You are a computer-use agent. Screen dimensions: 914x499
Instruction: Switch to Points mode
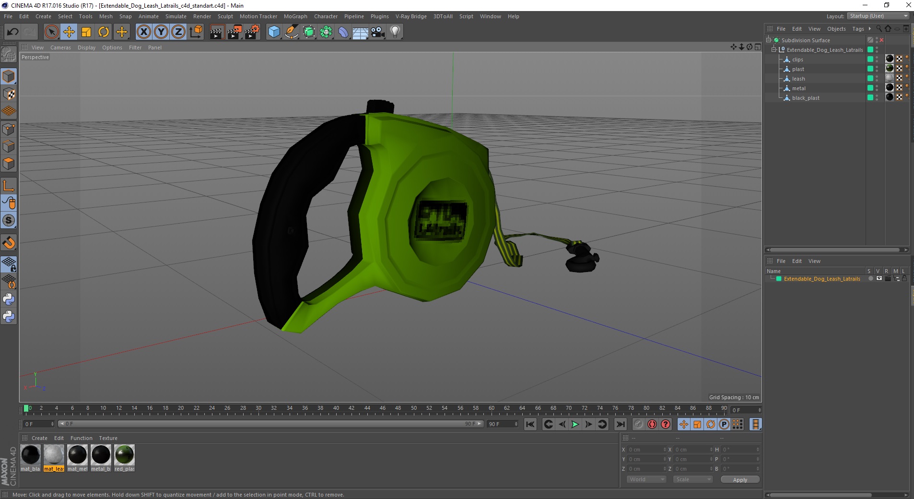[9, 129]
